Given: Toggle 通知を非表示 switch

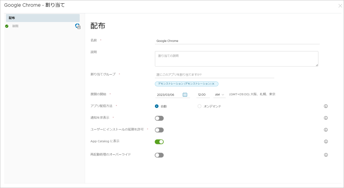Looking at the screenshot, I should pos(159,118).
